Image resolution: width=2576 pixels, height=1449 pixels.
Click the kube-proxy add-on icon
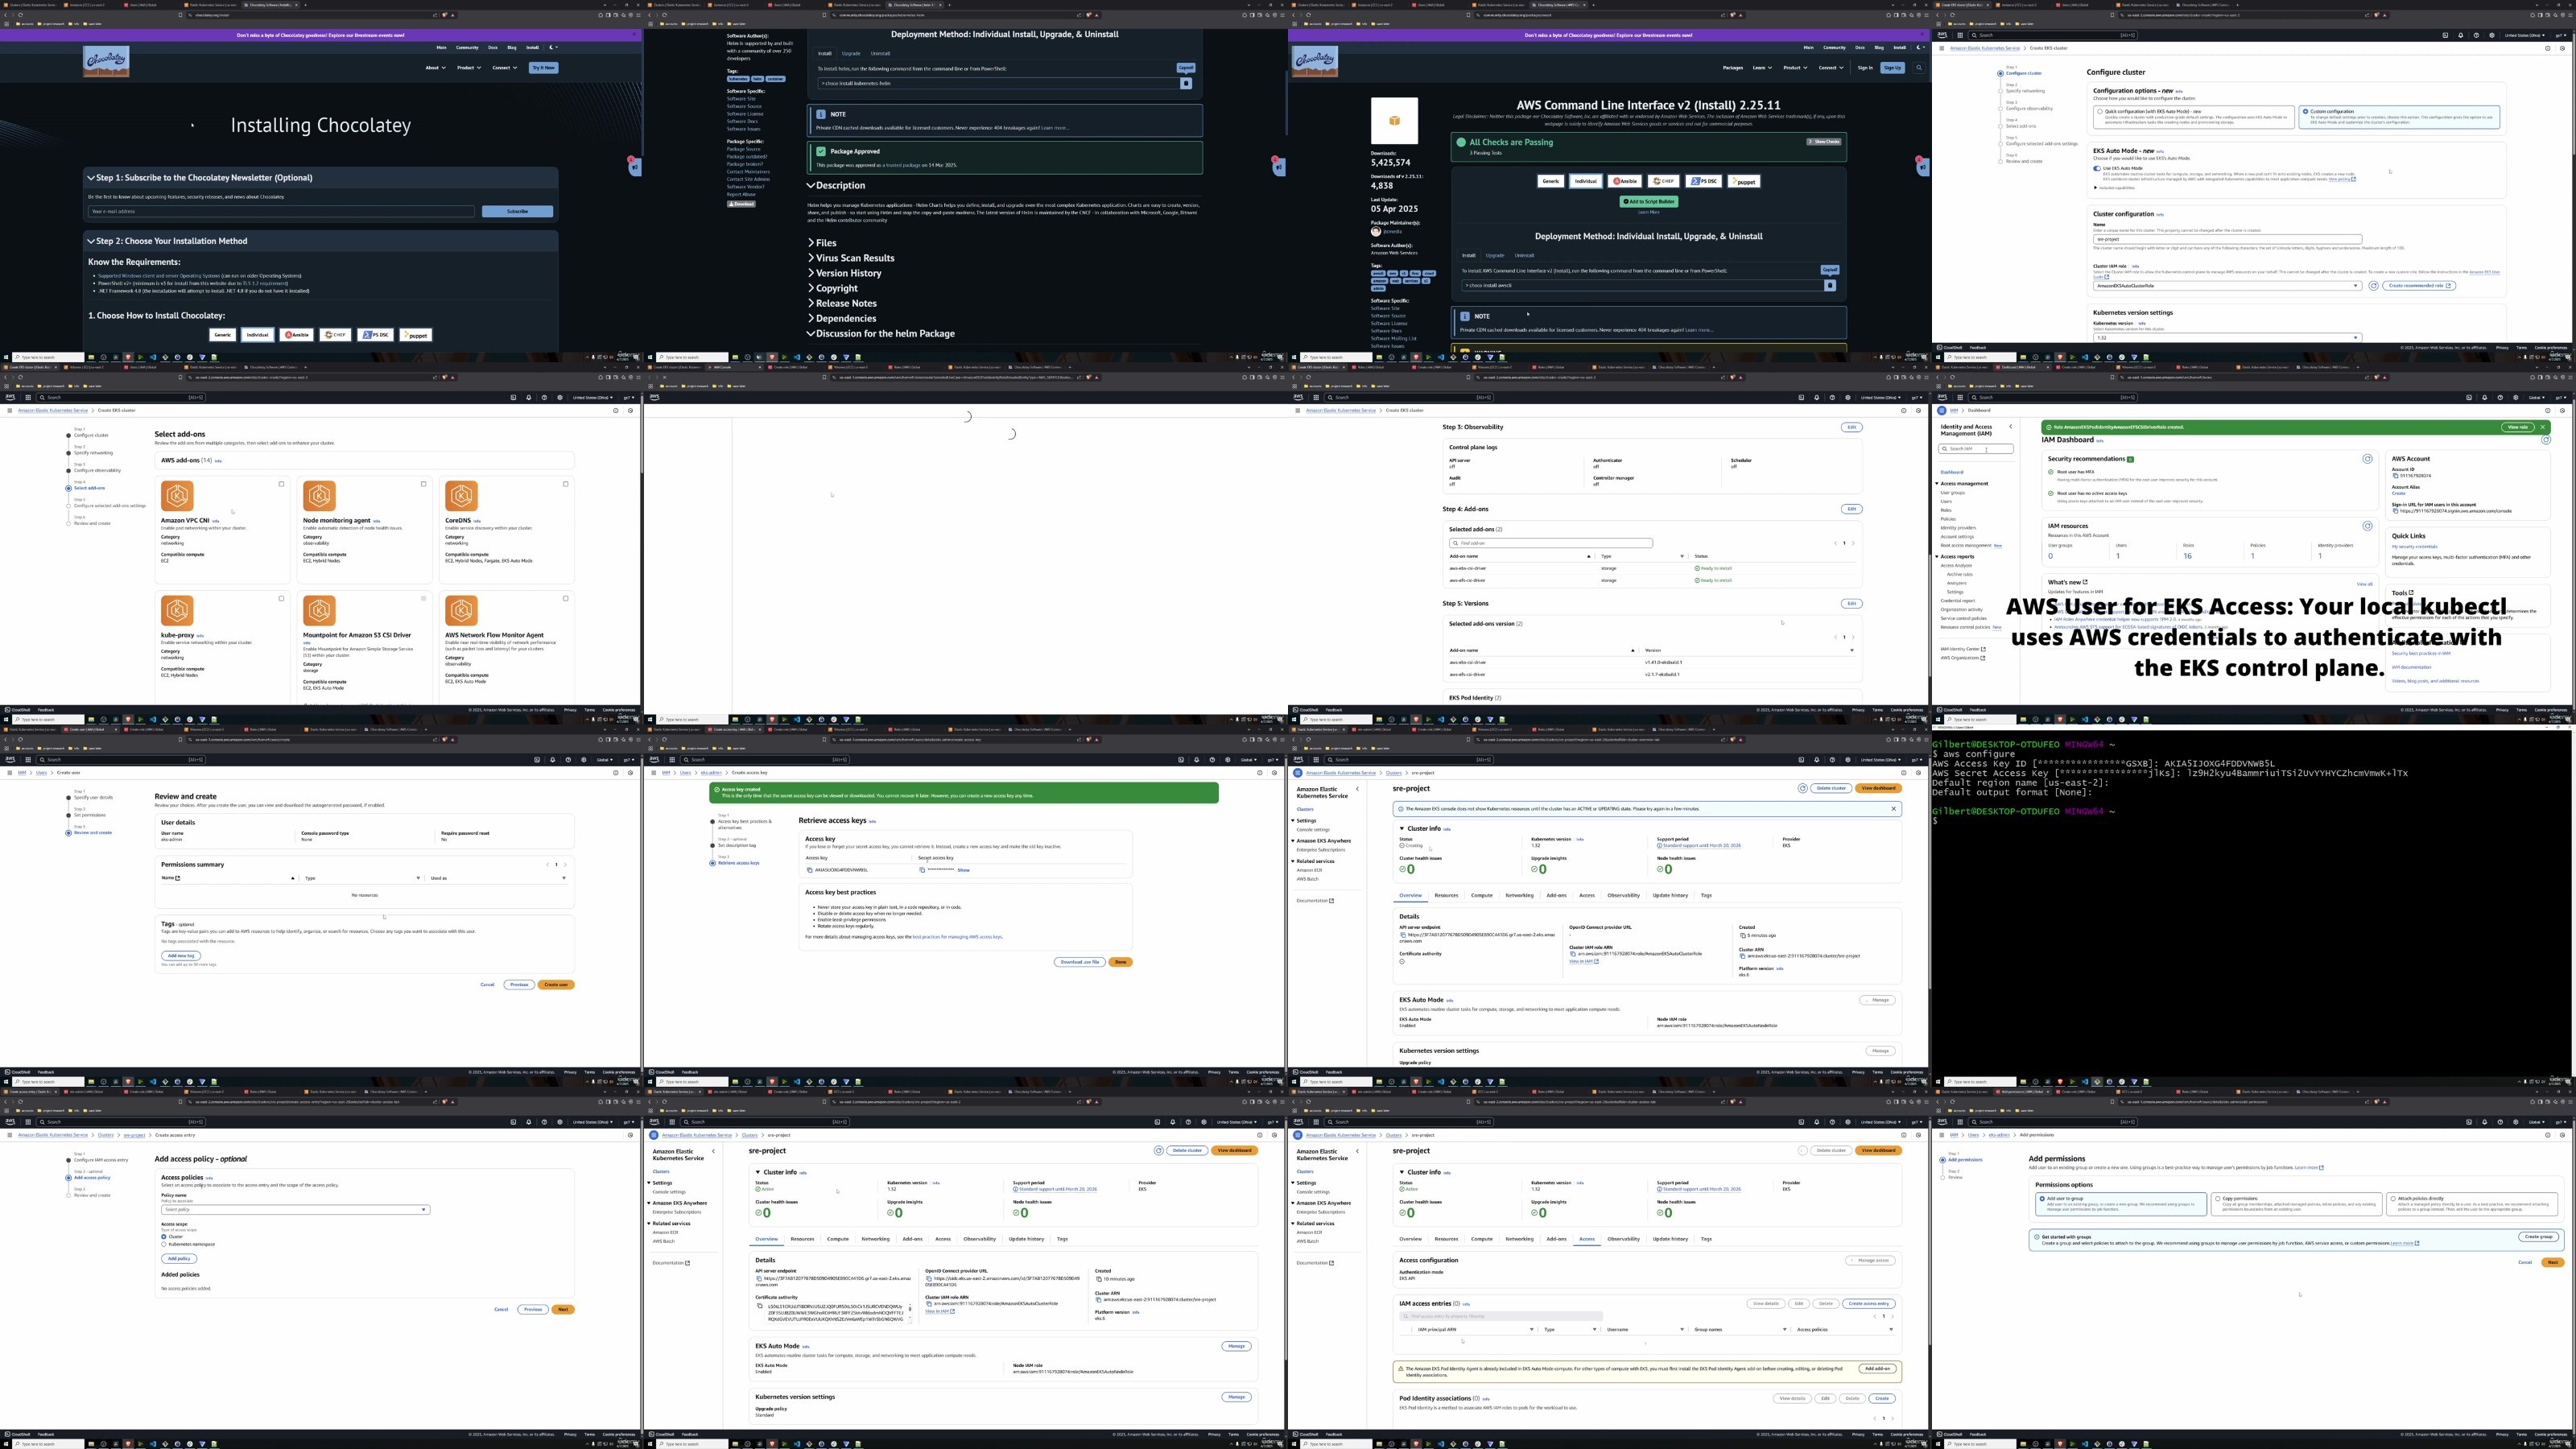[177, 610]
